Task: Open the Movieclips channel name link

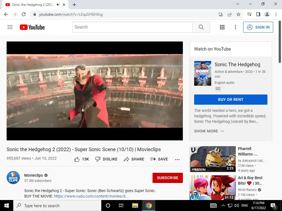Action: pos(34,175)
